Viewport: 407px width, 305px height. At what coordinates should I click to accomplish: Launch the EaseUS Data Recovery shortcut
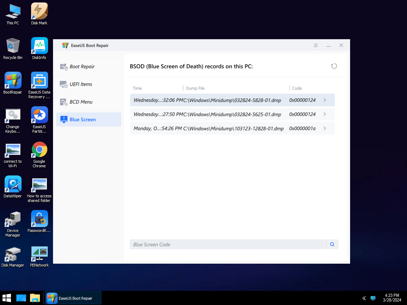pos(39,85)
